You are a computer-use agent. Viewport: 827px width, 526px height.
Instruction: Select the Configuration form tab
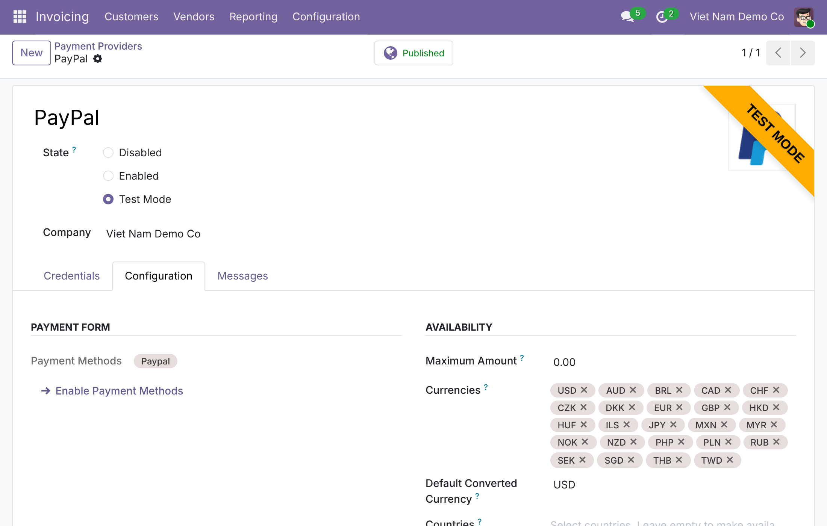159,276
